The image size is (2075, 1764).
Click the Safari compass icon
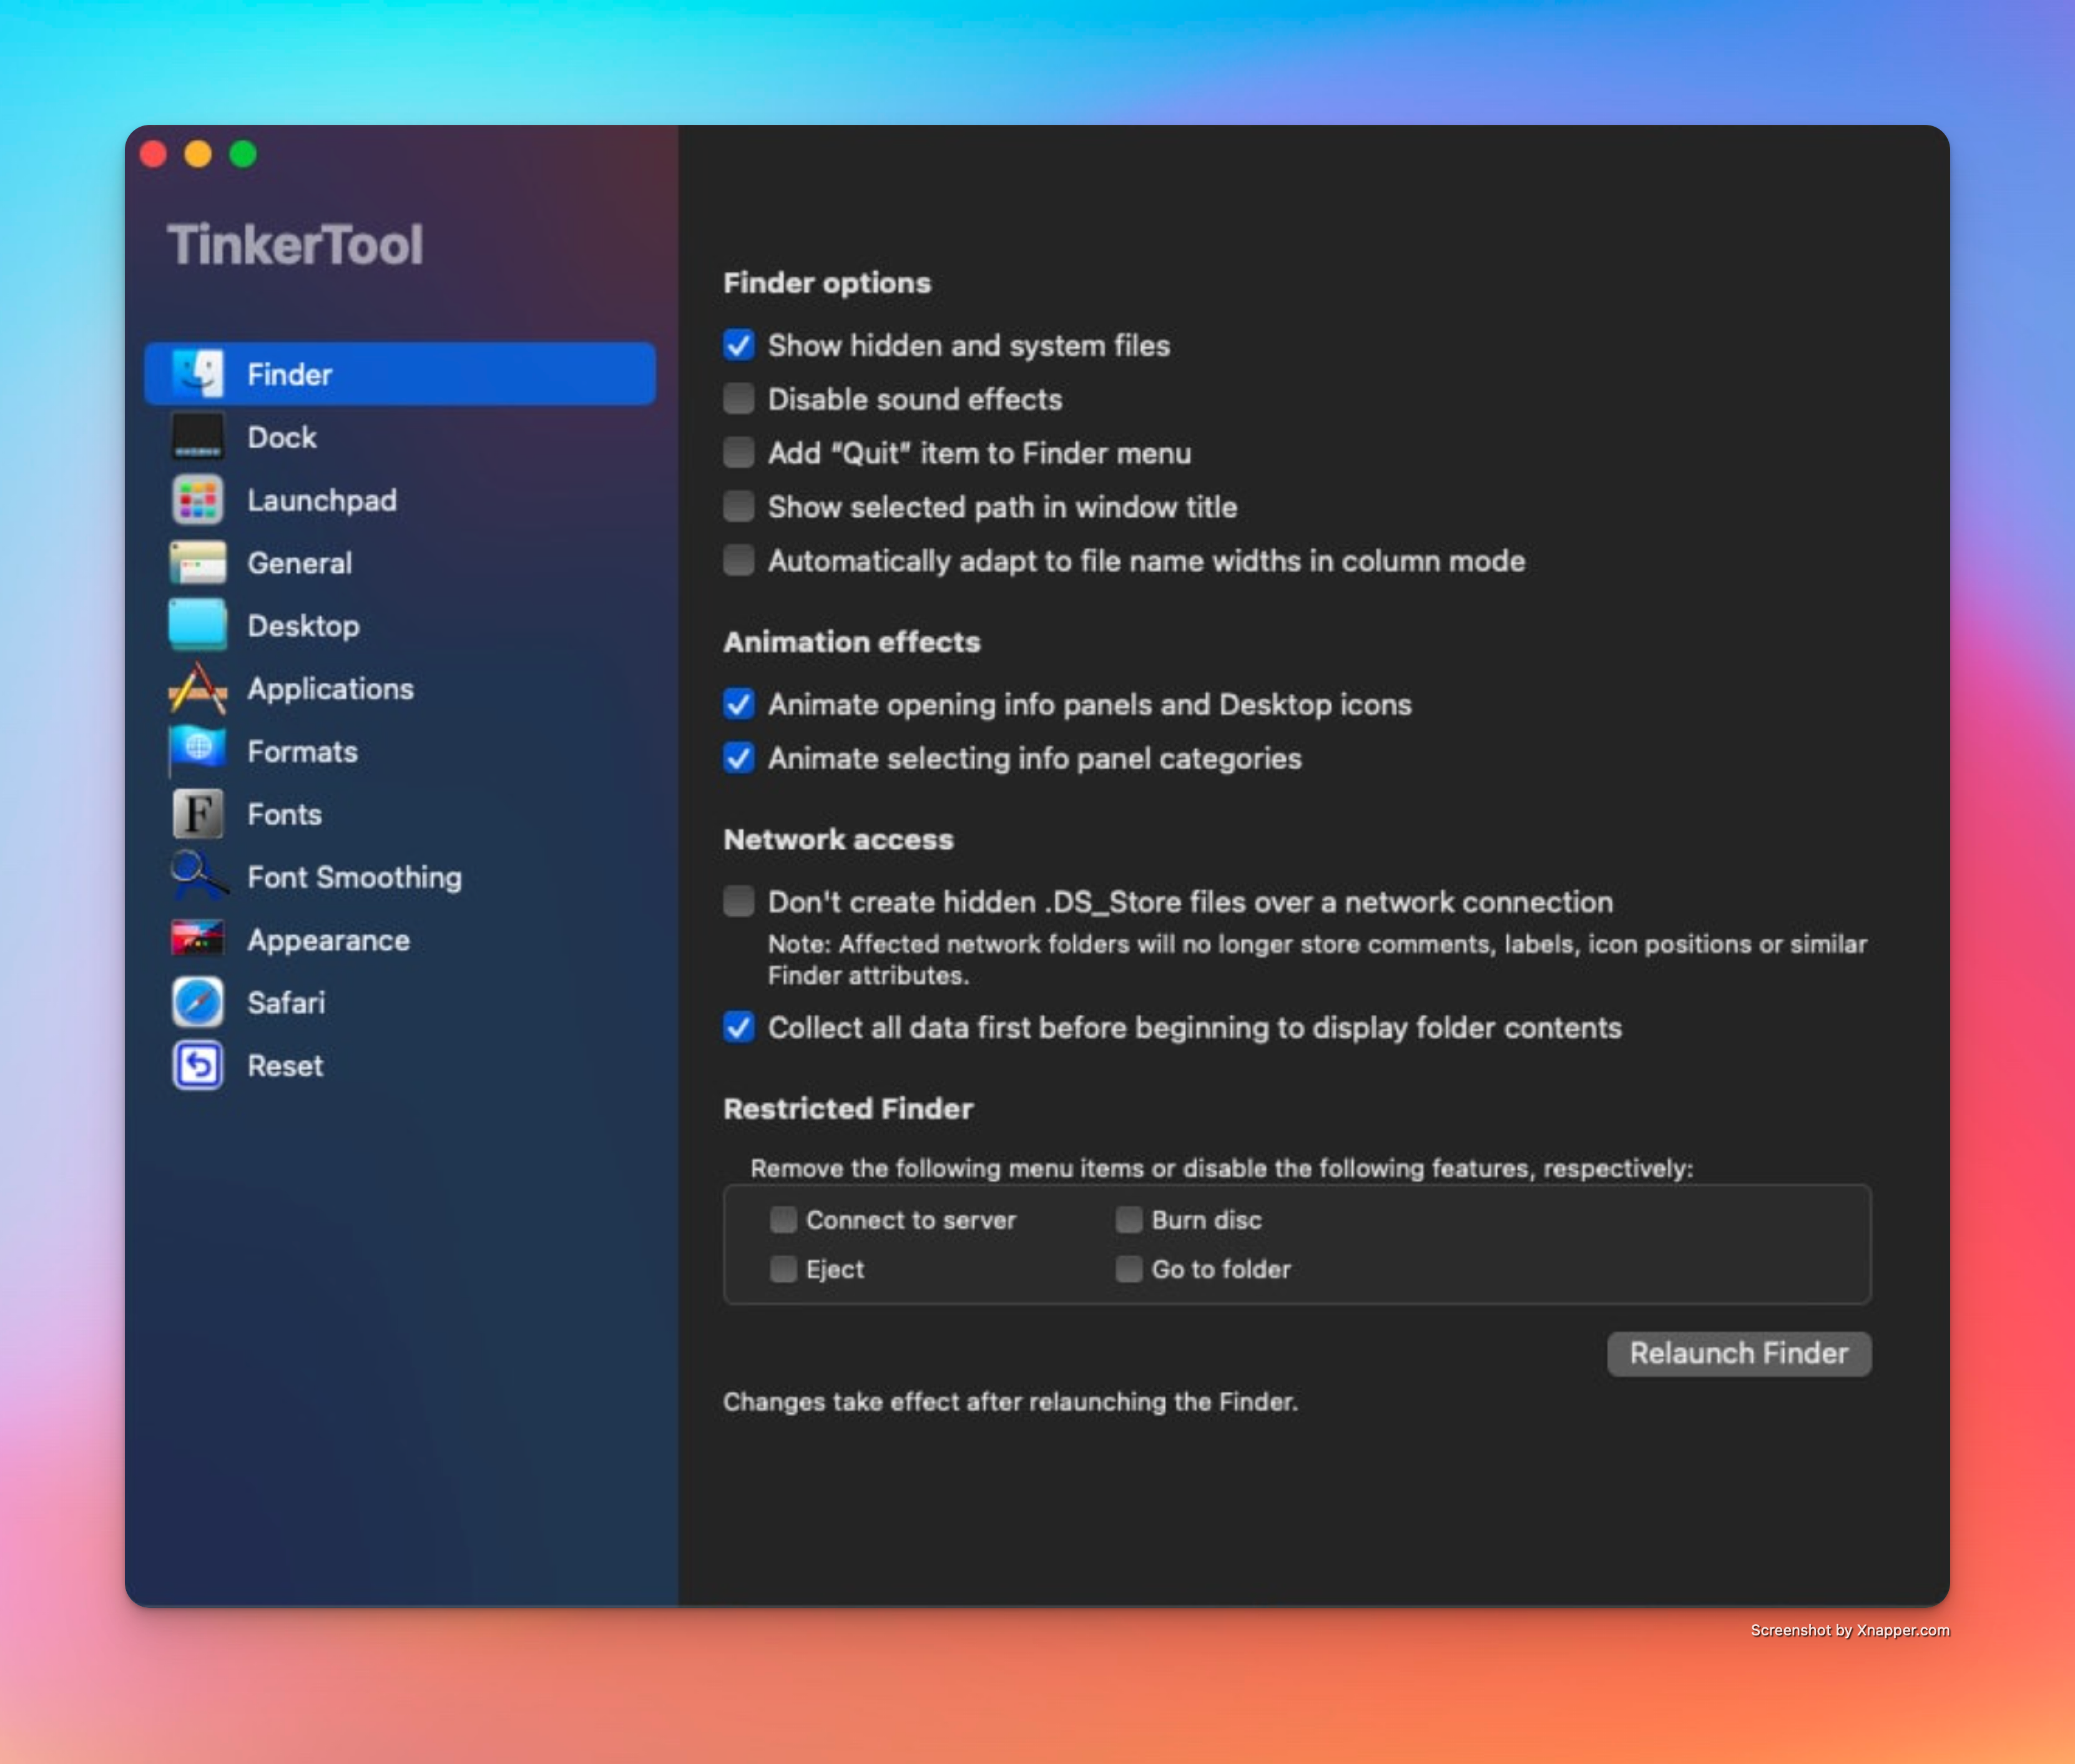coord(197,1002)
